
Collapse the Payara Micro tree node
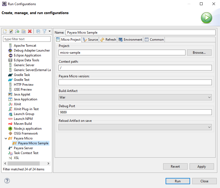pyautogui.click(x=6, y=138)
